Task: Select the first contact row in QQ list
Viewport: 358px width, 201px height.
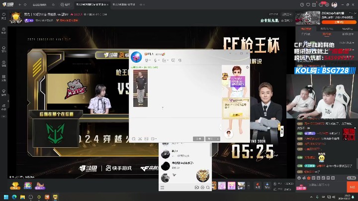Action: 184,154
